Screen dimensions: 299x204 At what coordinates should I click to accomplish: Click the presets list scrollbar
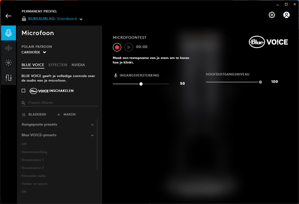[97, 144]
